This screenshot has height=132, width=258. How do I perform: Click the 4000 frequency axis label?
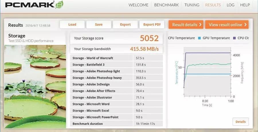(236, 55)
